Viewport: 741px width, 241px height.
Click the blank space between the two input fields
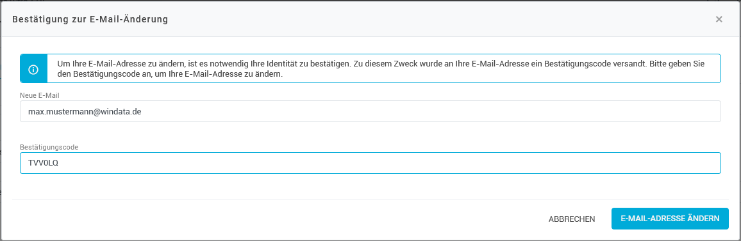point(370,132)
